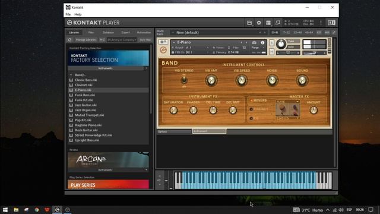
Task: Adjust the E-Piano pan slider
Action: [x=288, y=53]
